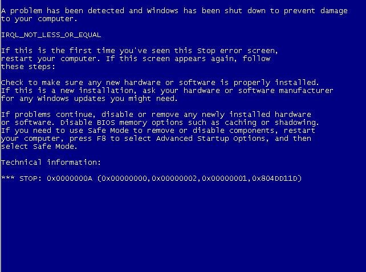Click the third parameter 0x00000001
The height and width of the screenshot is (272, 366).
pyautogui.click(x=224, y=178)
